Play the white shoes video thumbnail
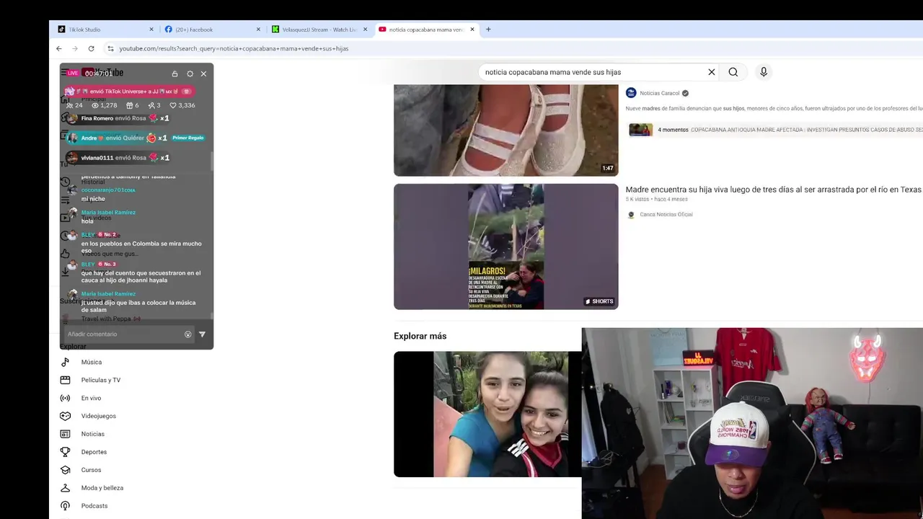Screen dimensions: 923x519 (x=505, y=130)
